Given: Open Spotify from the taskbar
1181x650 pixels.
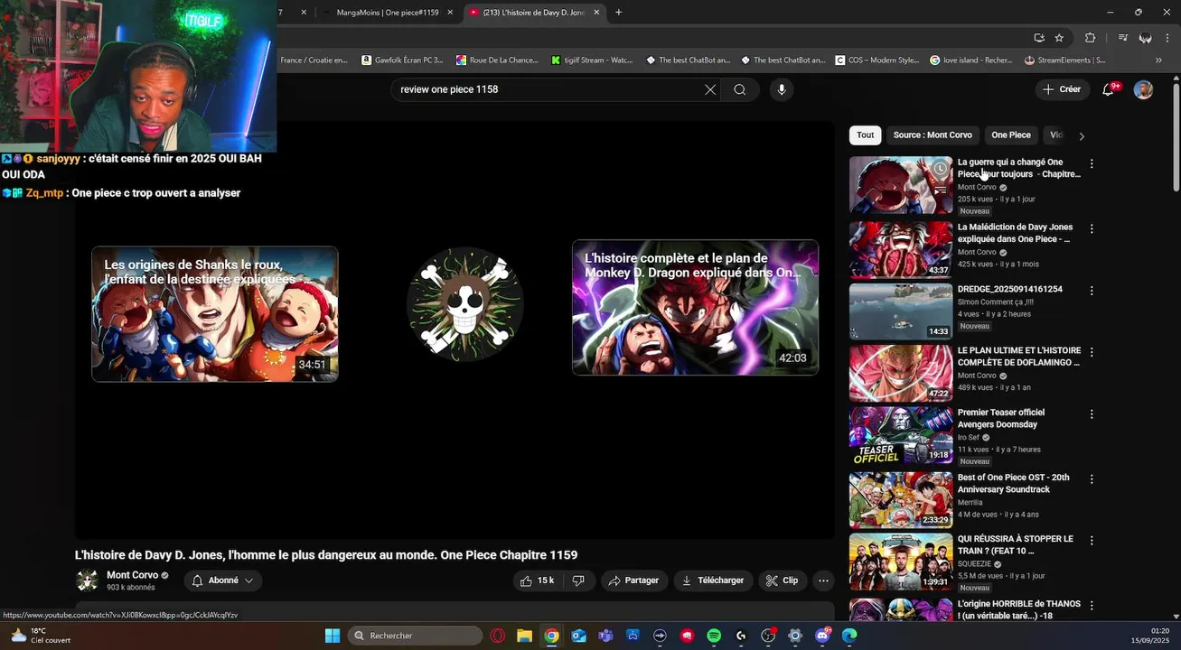Looking at the screenshot, I should click(714, 636).
